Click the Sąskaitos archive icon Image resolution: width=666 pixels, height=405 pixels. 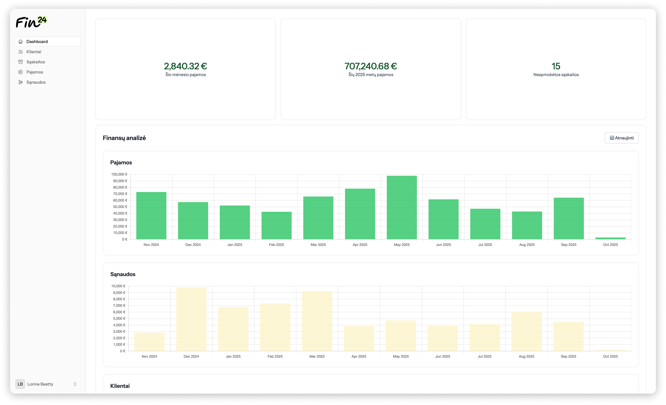tap(20, 62)
